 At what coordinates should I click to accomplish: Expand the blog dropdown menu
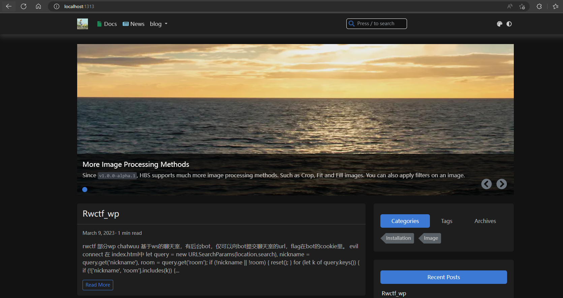tap(158, 24)
